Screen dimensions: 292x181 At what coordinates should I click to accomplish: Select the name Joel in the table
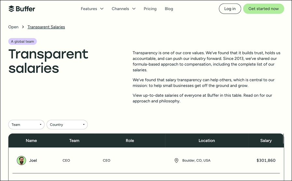tap(33, 160)
